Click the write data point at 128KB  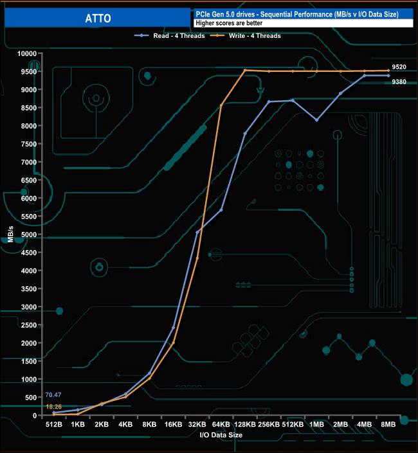pos(245,70)
